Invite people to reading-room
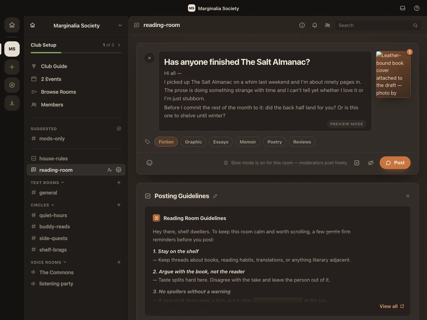 [x=109, y=170]
